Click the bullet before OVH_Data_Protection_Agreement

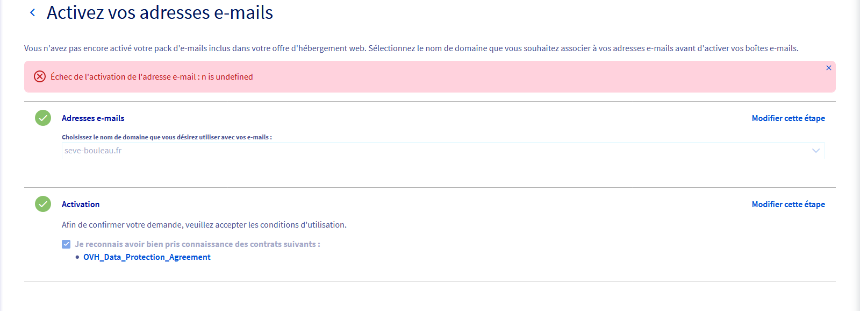(x=77, y=257)
